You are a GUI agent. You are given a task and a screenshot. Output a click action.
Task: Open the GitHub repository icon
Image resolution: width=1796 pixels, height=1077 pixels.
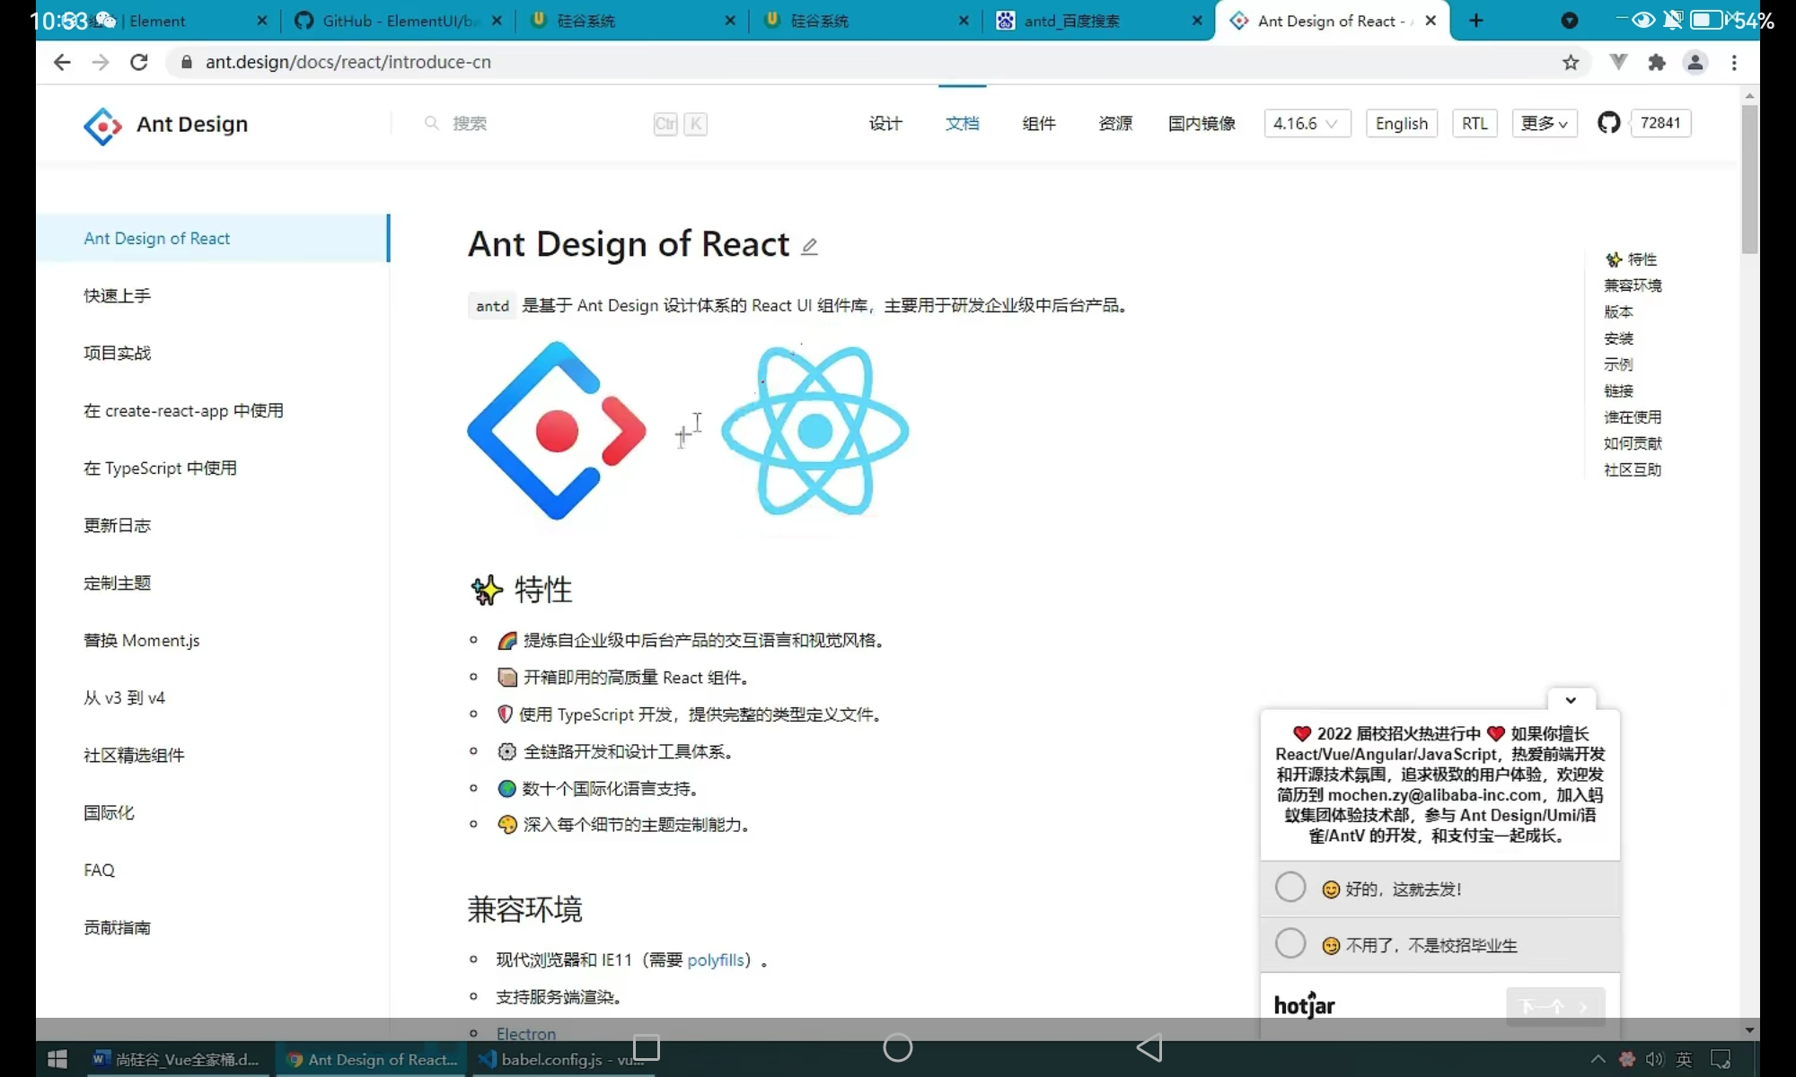pyautogui.click(x=1608, y=123)
